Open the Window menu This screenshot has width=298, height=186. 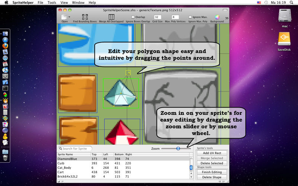pos(78,3)
